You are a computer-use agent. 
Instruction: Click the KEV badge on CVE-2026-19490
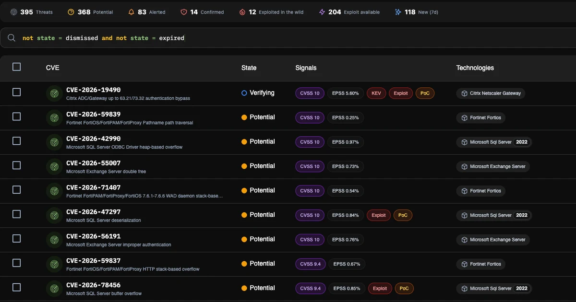[376, 93]
